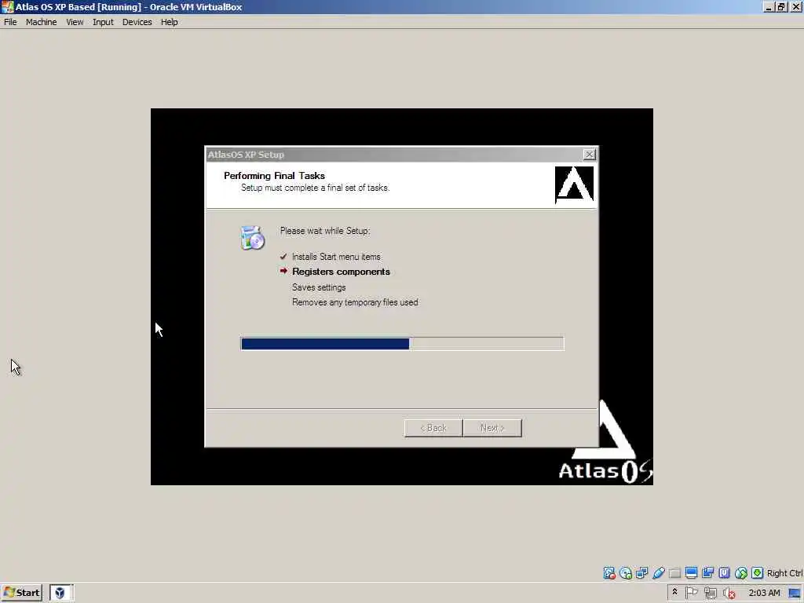Click the setup progress bar
This screenshot has width=804, height=603.
[402, 344]
